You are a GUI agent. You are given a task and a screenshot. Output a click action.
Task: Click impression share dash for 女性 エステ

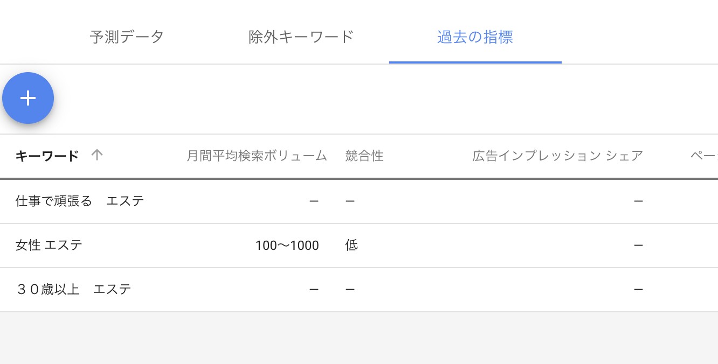(x=638, y=246)
